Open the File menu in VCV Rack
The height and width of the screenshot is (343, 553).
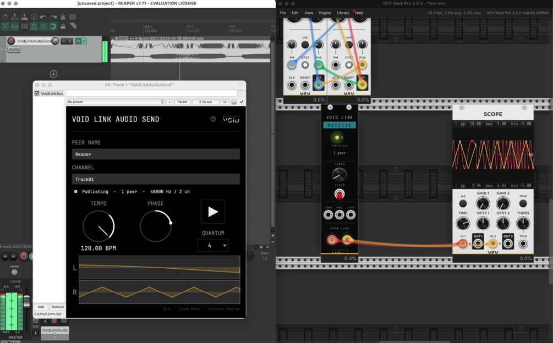[x=283, y=13]
